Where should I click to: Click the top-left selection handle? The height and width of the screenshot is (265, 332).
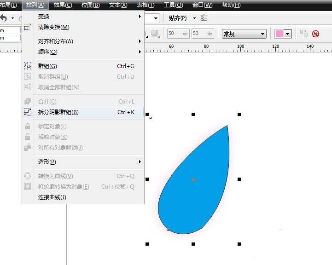pyautogui.click(x=147, y=115)
